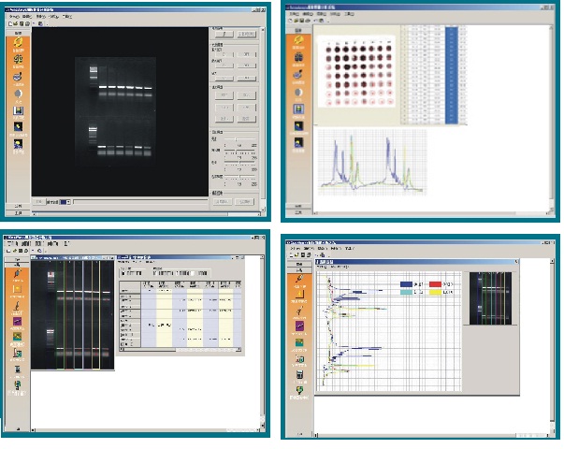Close the lane profile chart panel
The image size is (564, 449).
[516, 262]
